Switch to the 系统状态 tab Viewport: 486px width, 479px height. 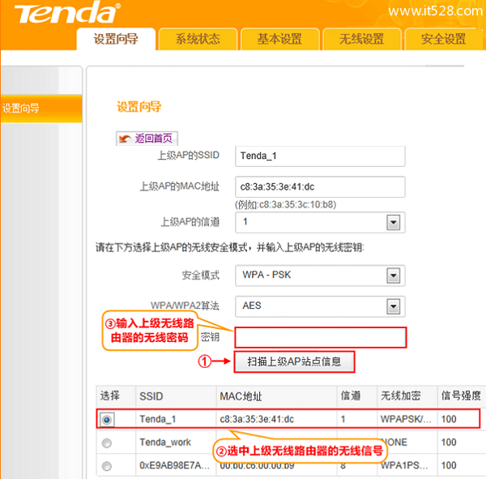point(198,39)
